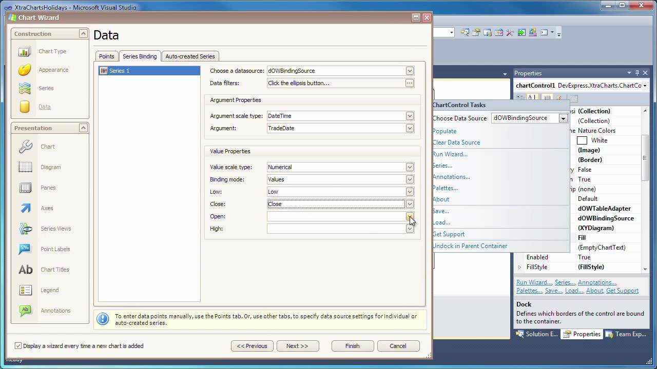Click the White color swatch in Properties
Viewport: 657px width, 369px height.
click(582, 140)
